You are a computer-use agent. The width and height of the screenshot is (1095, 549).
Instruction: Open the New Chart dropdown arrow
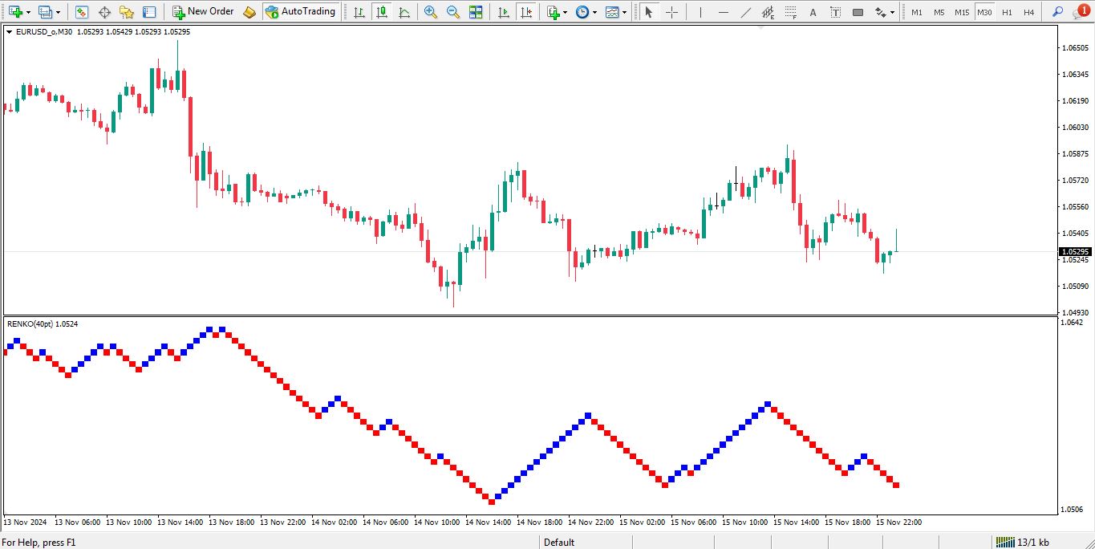28,13
